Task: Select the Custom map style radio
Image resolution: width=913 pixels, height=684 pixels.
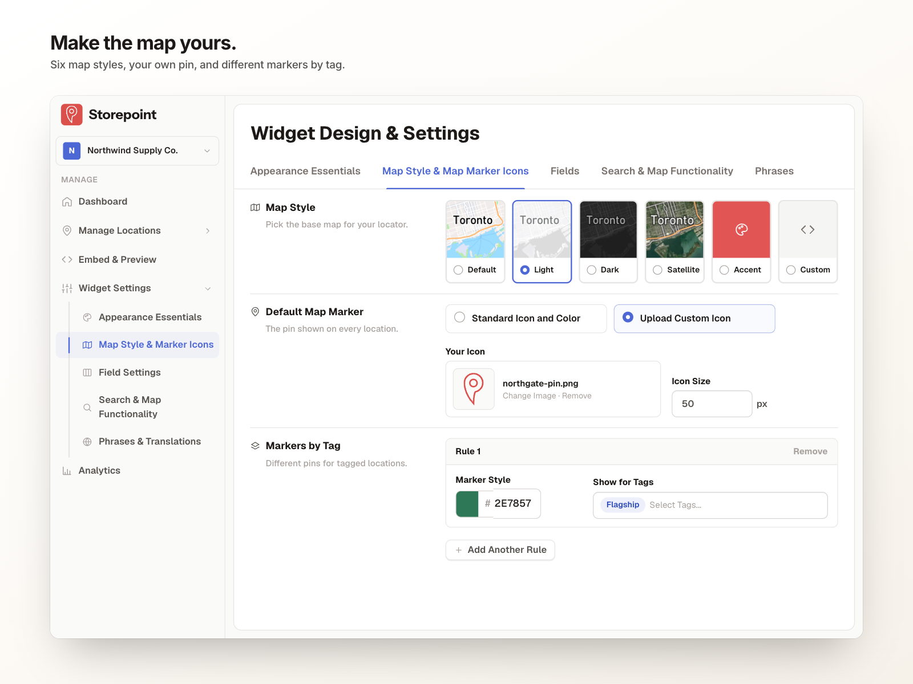Action: coord(791,270)
